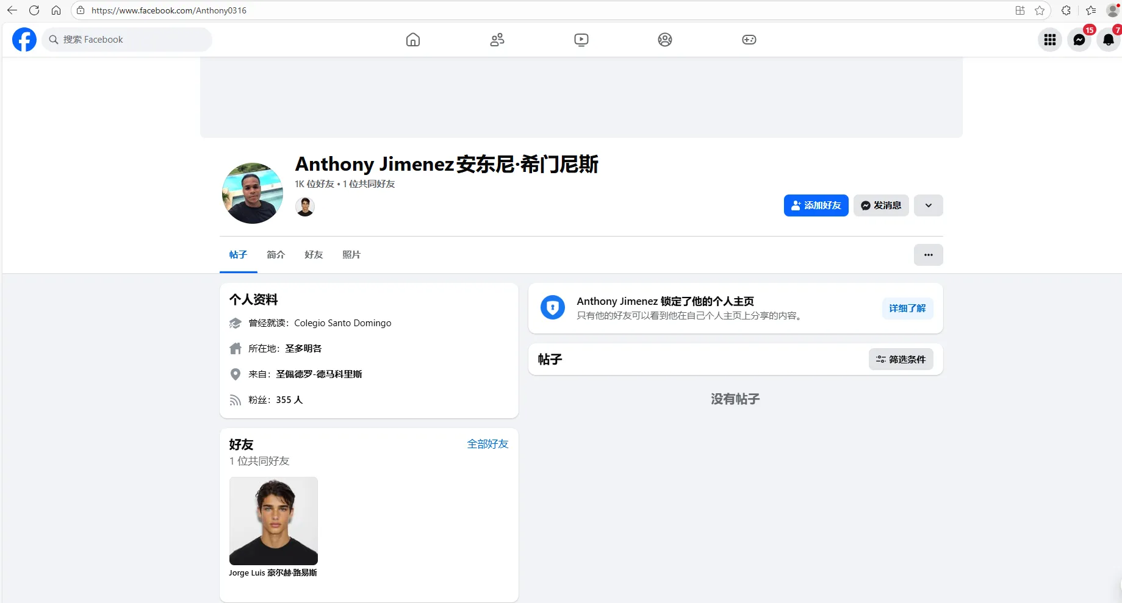Screen dimensions: 1122x603
Task: Expand the chevron next to 发消息
Action: click(x=928, y=205)
